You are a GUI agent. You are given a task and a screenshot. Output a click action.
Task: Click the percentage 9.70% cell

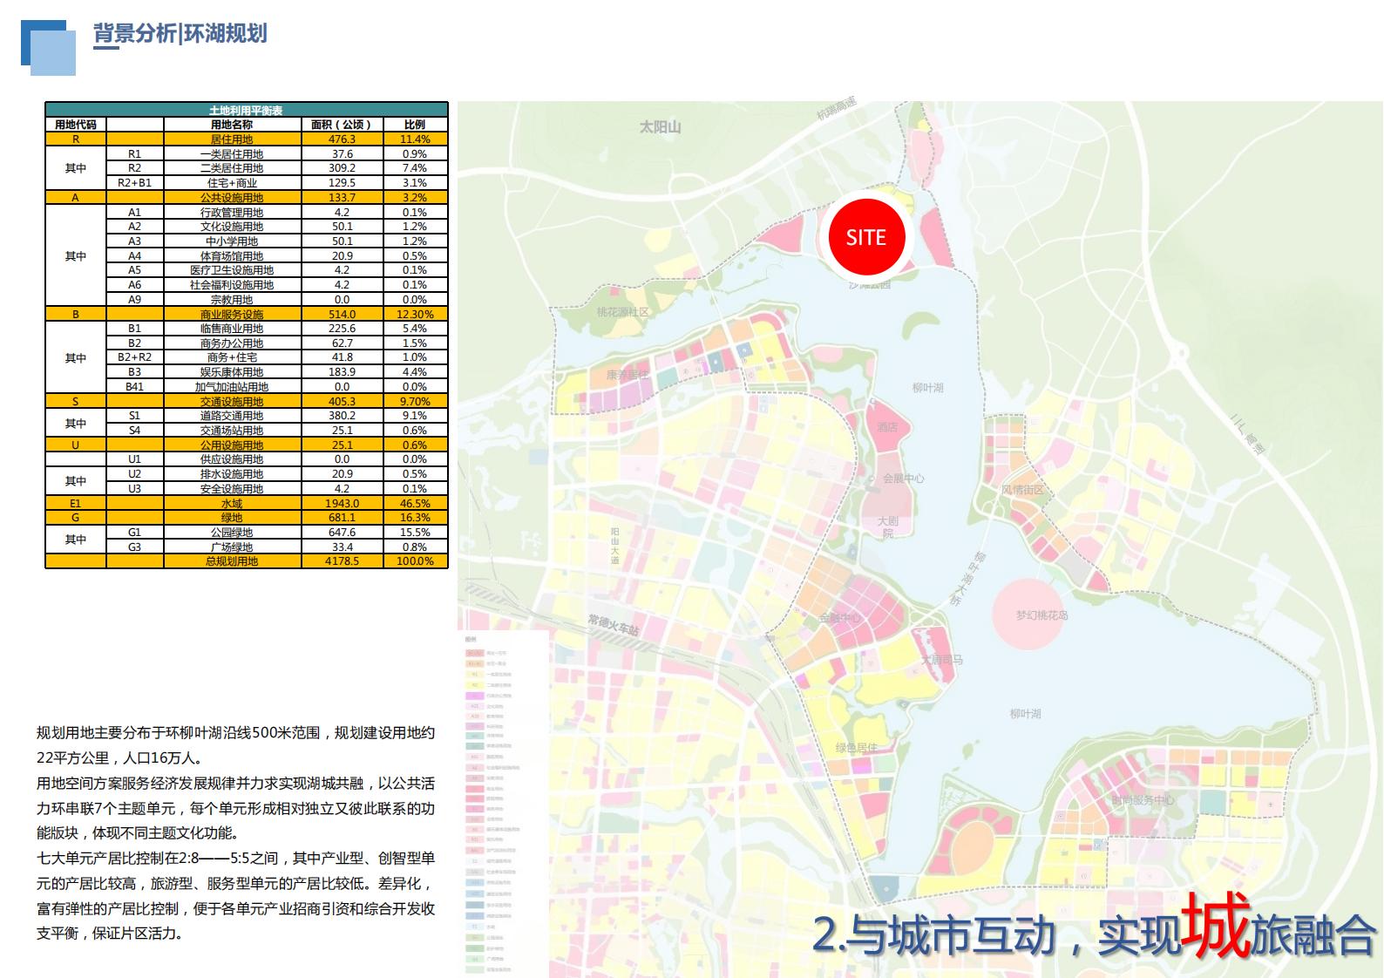click(415, 402)
